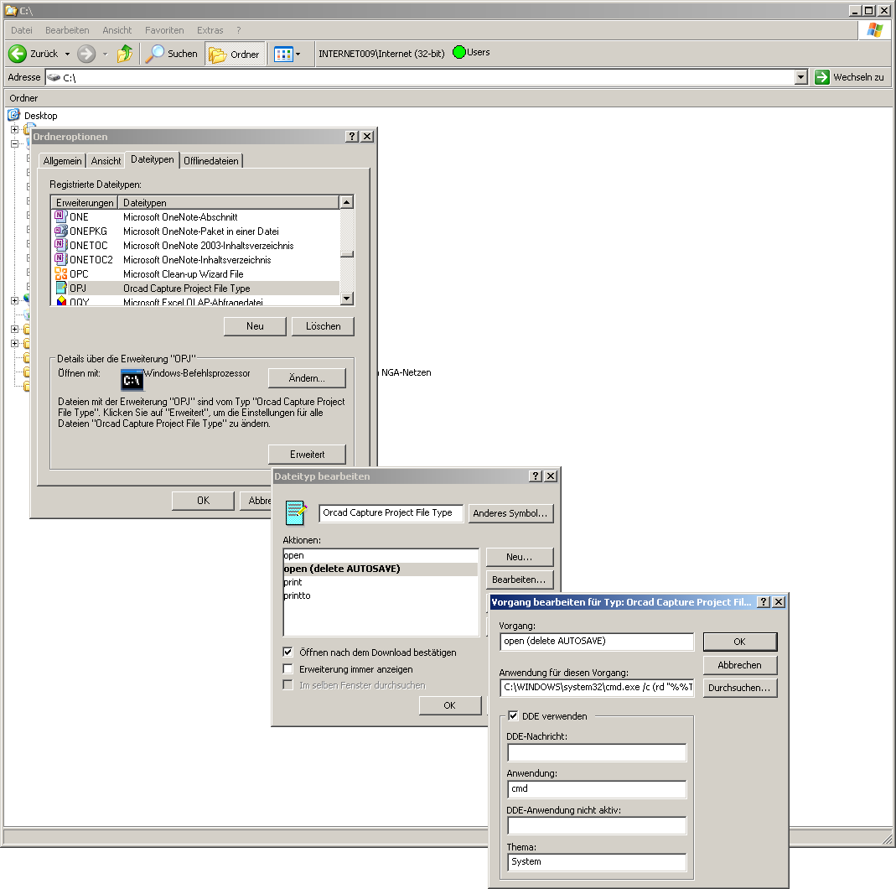Switch to the Allgemein tab
Screen dimensions: 896x889
62,161
